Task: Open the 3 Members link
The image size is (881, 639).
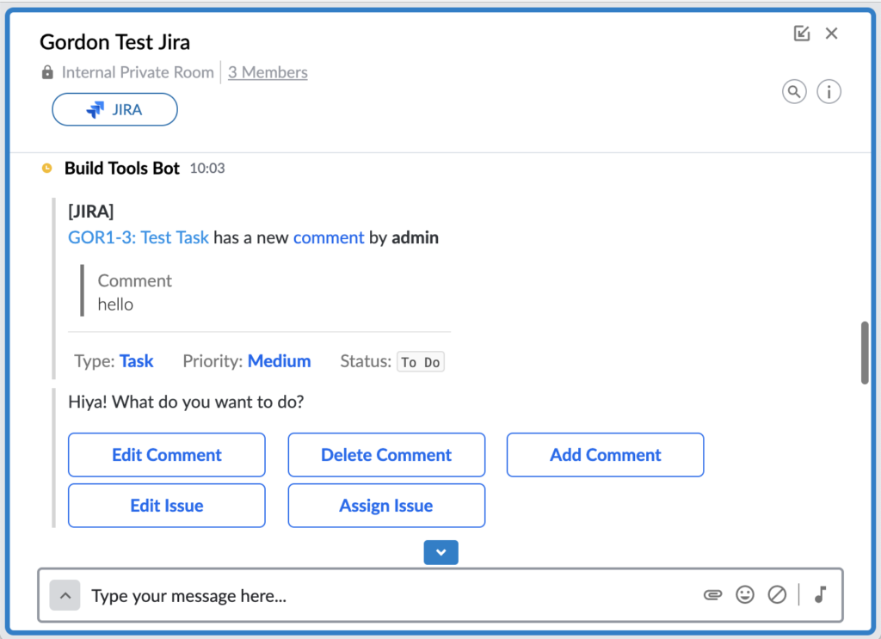Action: point(268,72)
